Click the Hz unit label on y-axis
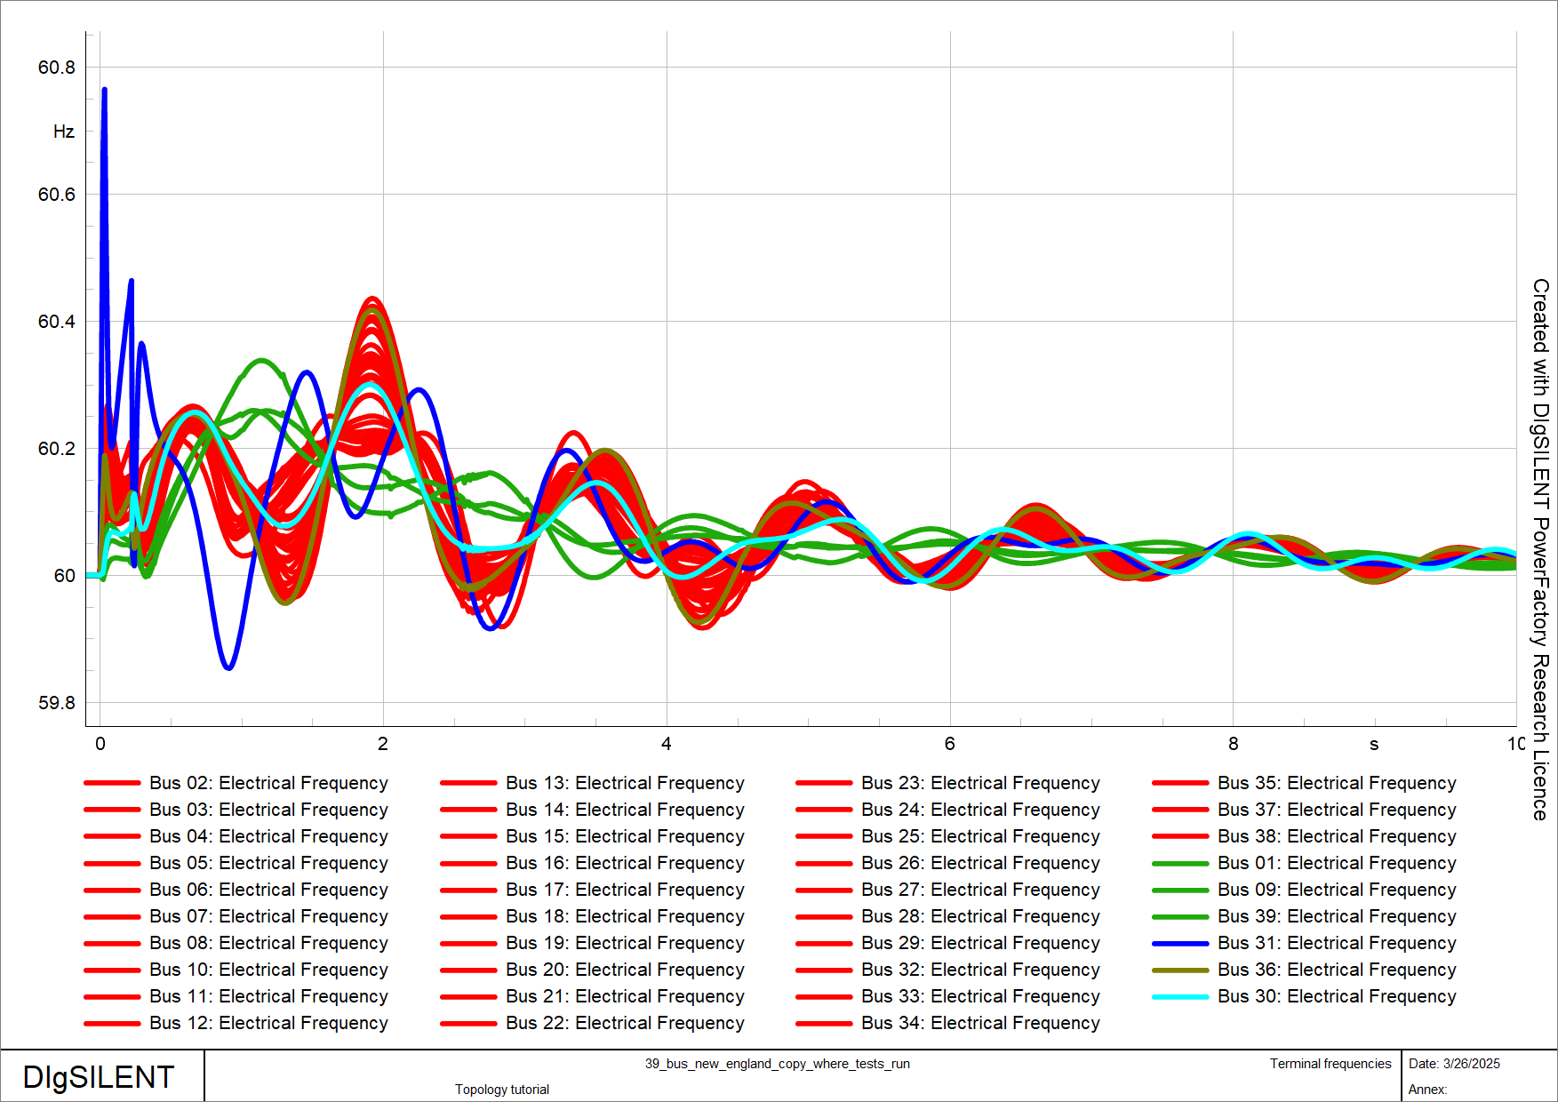This screenshot has width=1558, height=1102. click(x=64, y=132)
